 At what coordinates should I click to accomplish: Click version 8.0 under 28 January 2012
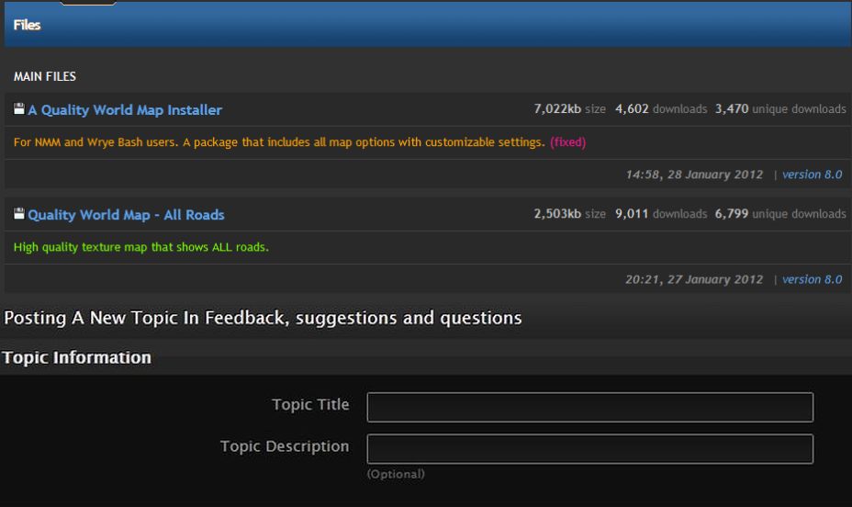tap(812, 175)
